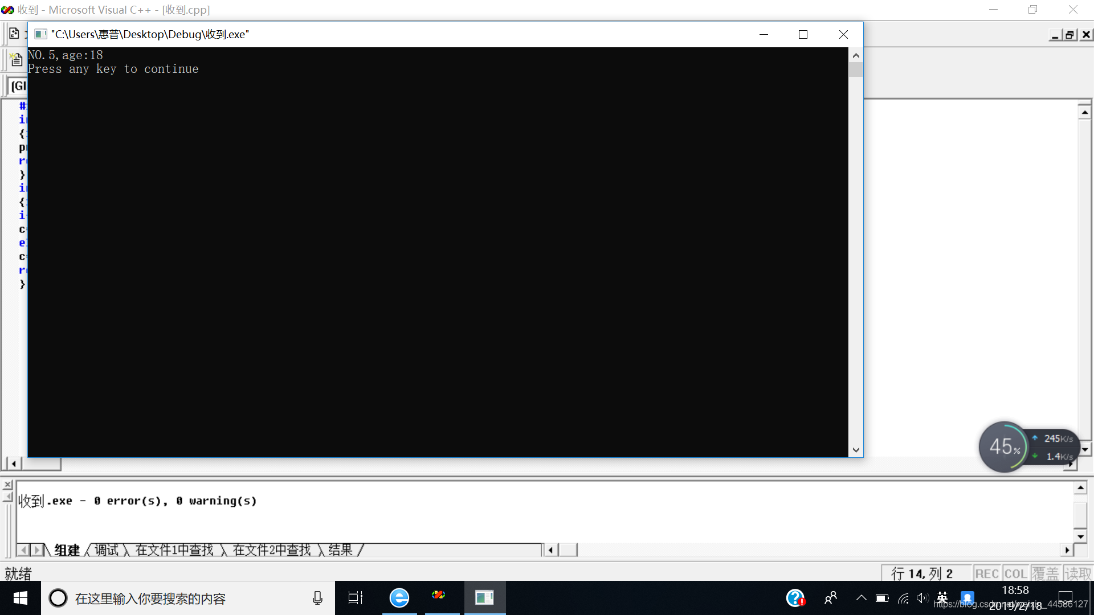This screenshot has width=1094, height=615.
Task: Click editor vertical scrollbar up arrow
Action: (x=1085, y=112)
